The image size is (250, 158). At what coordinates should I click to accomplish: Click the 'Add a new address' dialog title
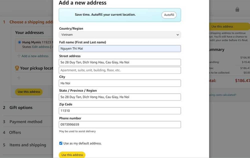point(82,3)
